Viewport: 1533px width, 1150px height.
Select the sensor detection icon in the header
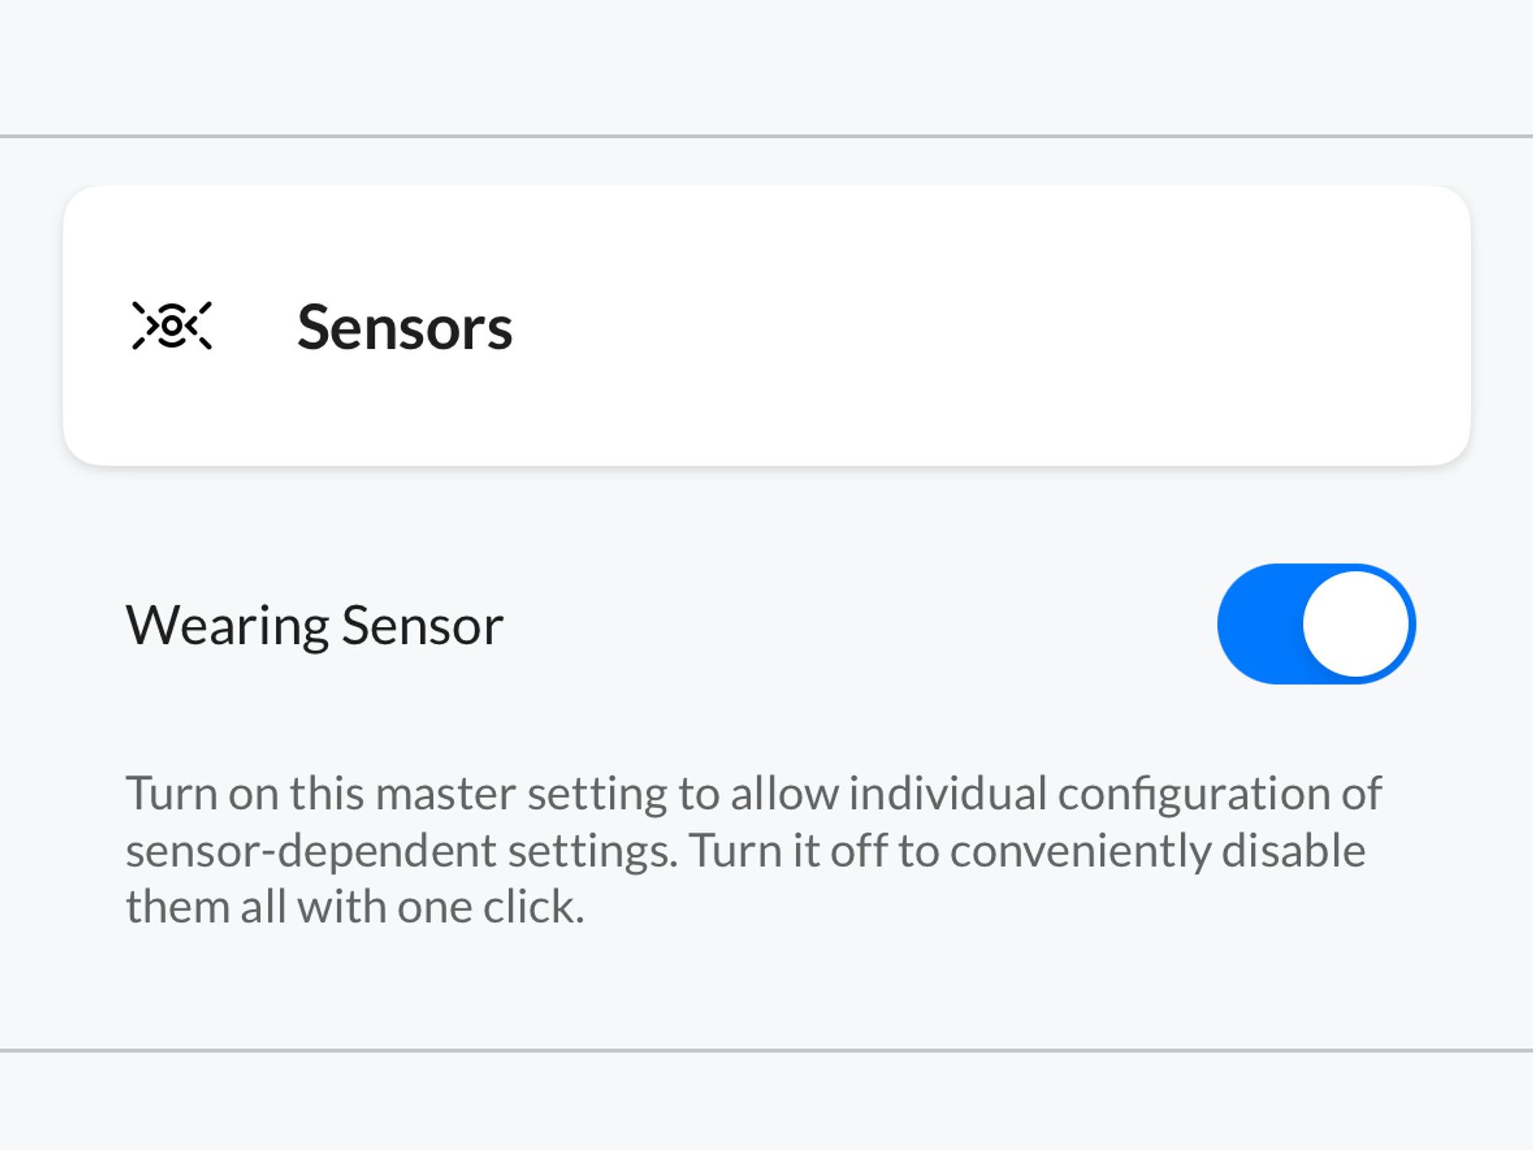click(172, 325)
